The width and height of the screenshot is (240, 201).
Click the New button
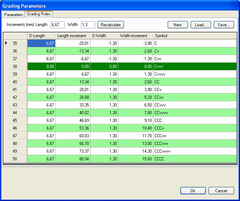178,25
